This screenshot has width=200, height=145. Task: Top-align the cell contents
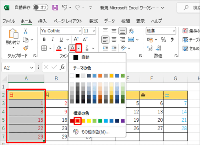(x=105, y=30)
